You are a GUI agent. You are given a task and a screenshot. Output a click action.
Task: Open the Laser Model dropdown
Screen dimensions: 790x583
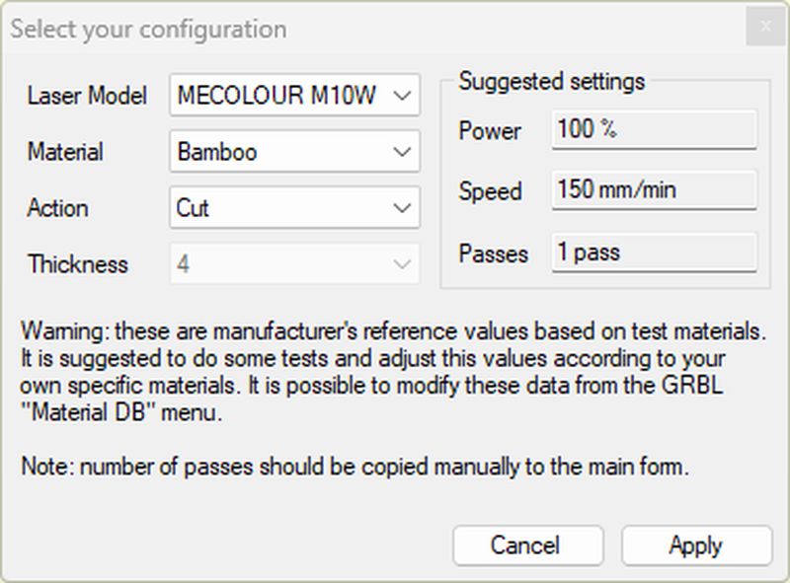point(294,96)
